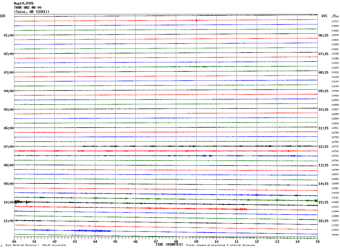Click the DC offset value 13066
340x249 pixels.
[335, 91]
